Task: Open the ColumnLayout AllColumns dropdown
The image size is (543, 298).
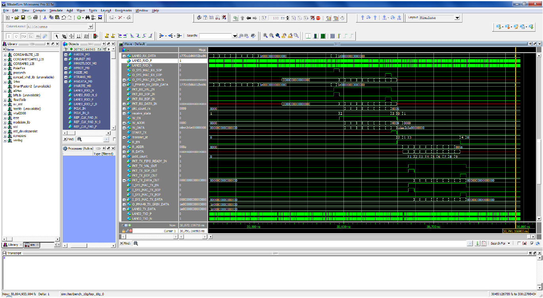Action: pos(90,27)
